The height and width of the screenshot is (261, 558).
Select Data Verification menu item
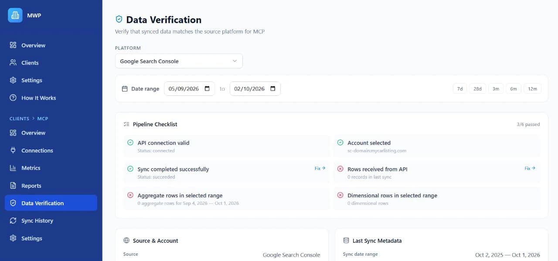tap(51, 203)
